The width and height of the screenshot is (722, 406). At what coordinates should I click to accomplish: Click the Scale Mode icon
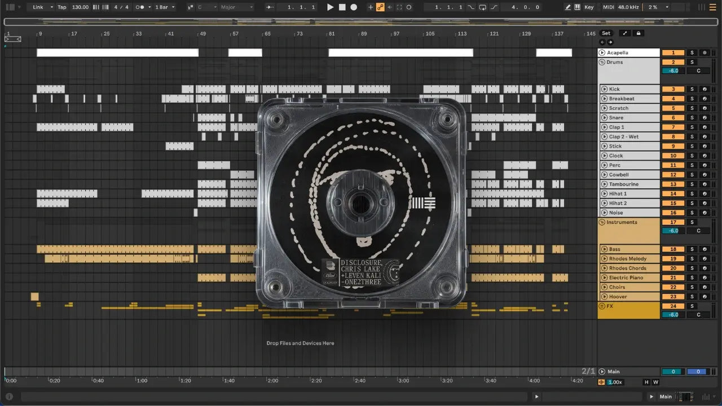[190, 7]
